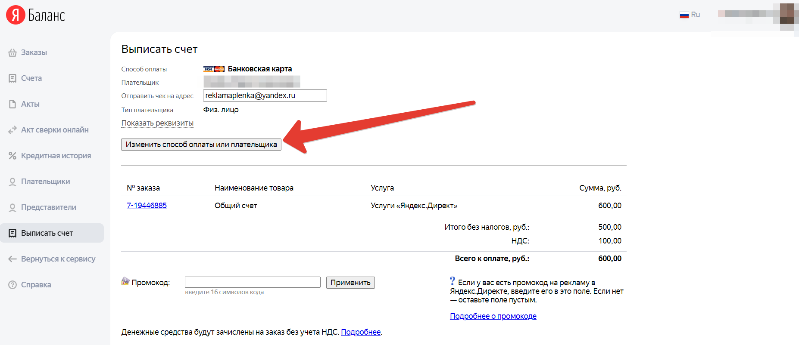Click the Плательщики person icon
799x345 pixels.
coord(12,182)
